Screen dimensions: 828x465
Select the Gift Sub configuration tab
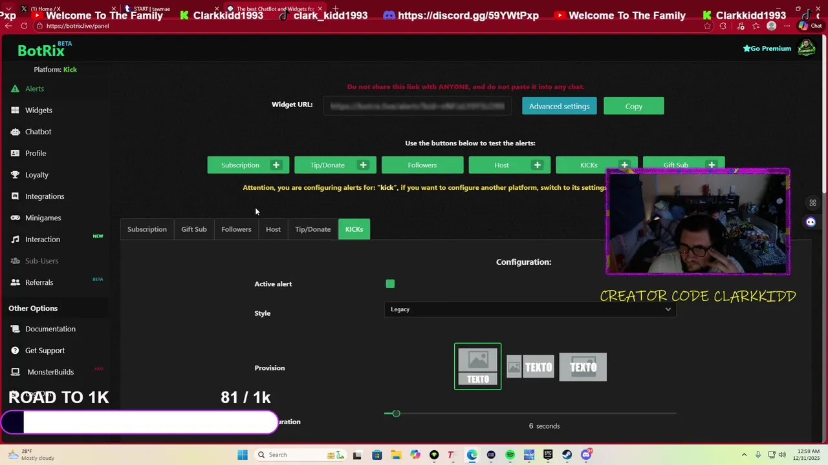(194, 229)
